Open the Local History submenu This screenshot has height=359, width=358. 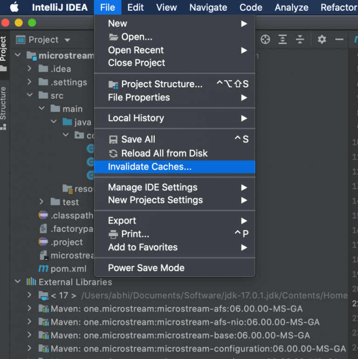point(175,118)
